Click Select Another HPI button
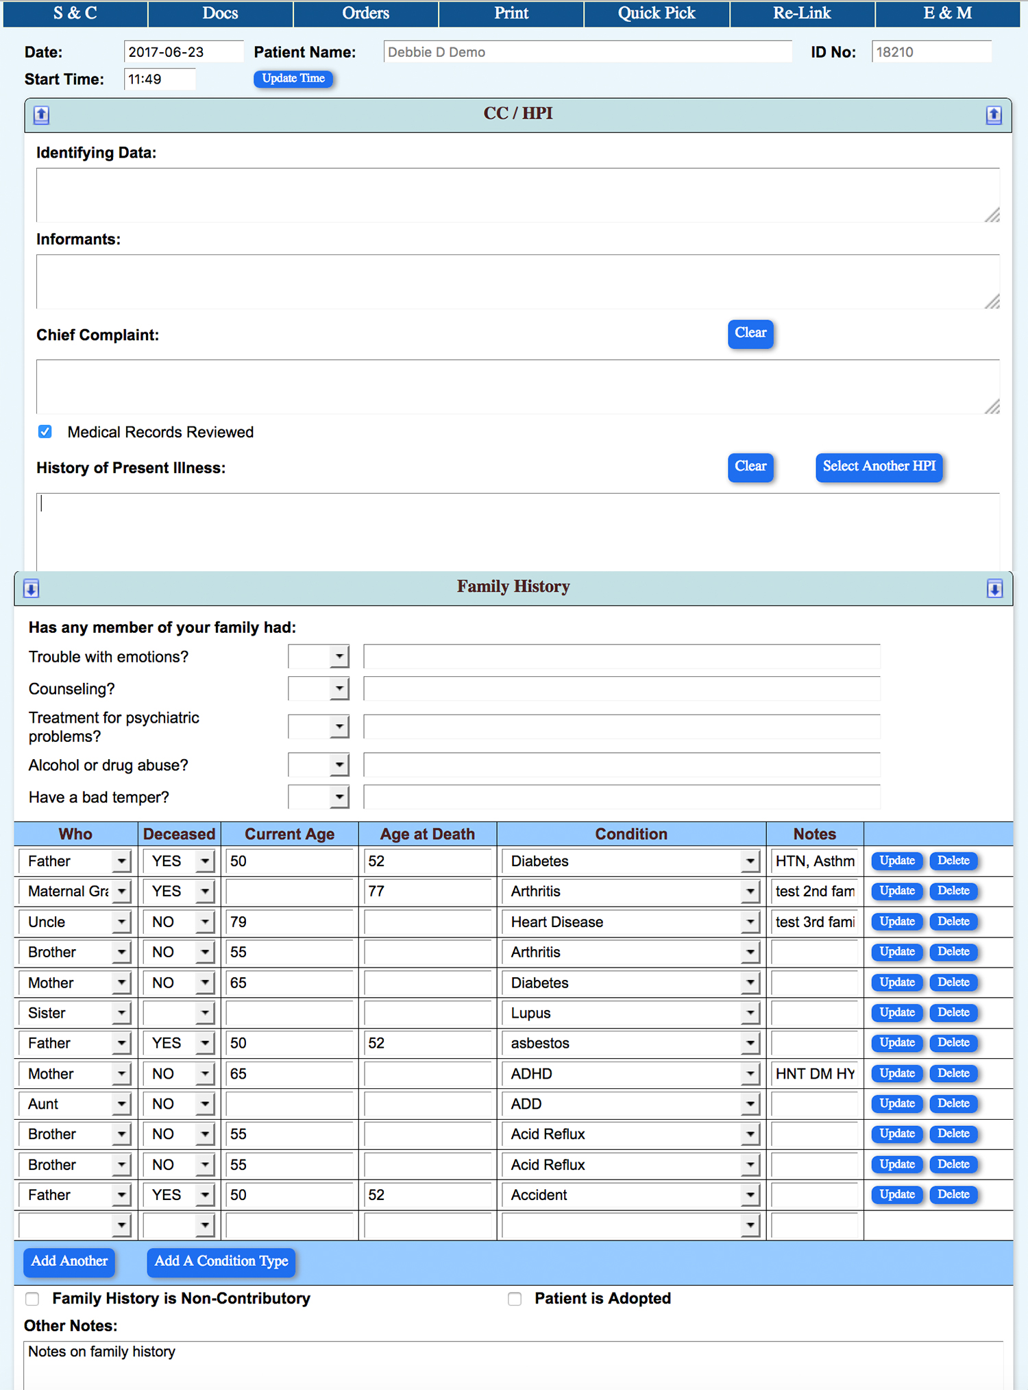This screenshot has height=1390, width=1028. [x=879, y=467]
